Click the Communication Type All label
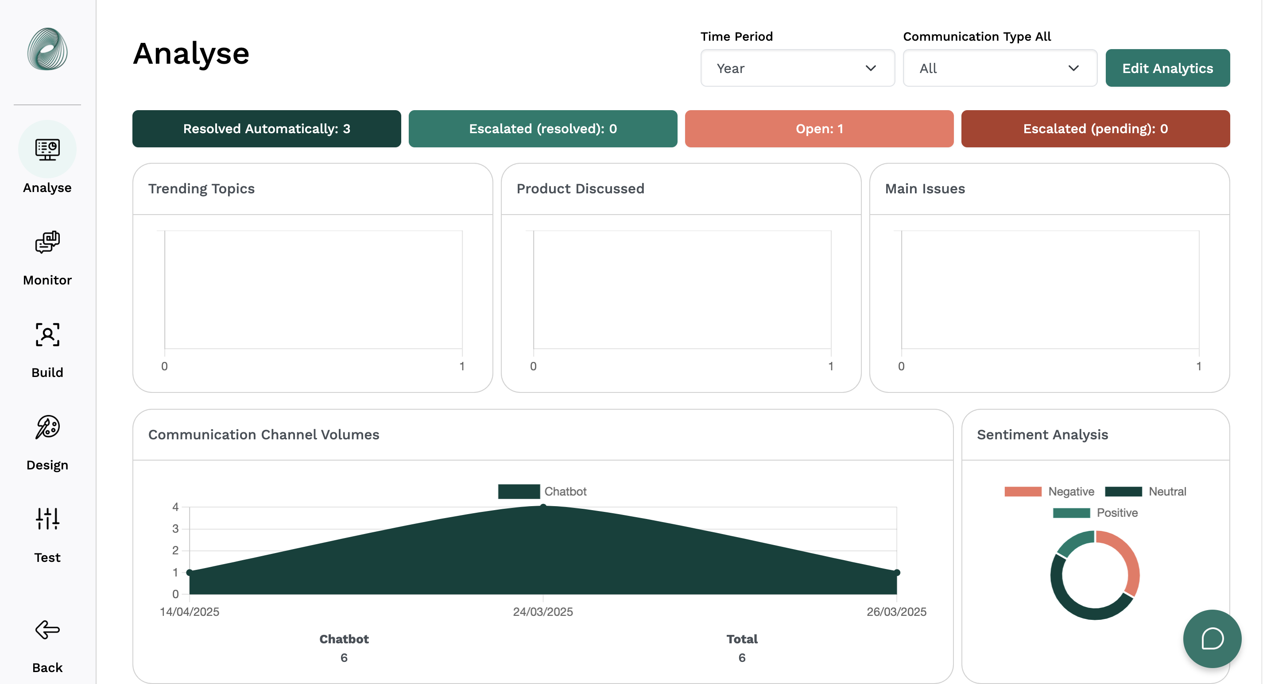 [976, 36]
